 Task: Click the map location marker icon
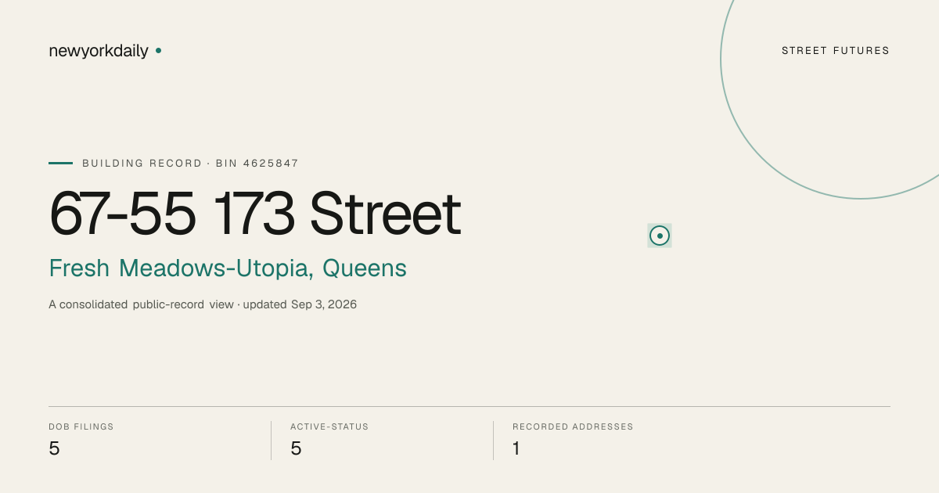(x=660, y=236)
